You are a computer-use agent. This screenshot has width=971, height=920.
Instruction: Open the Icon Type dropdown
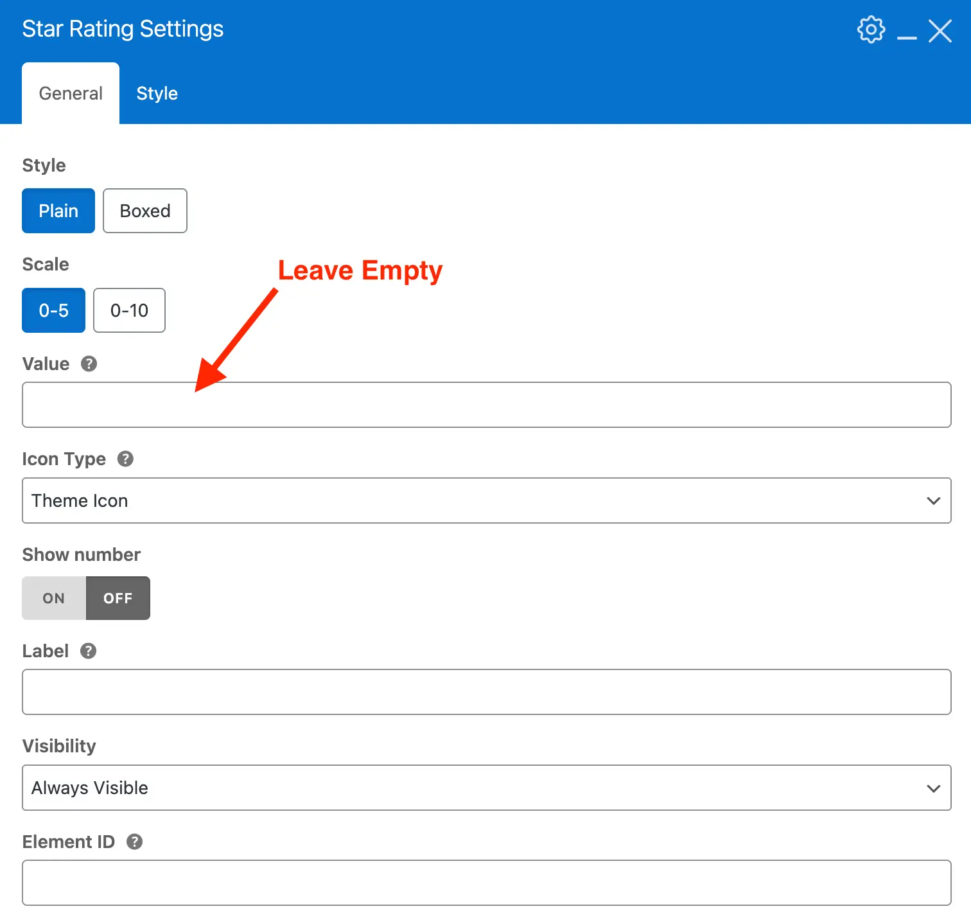tap(486, 500)
